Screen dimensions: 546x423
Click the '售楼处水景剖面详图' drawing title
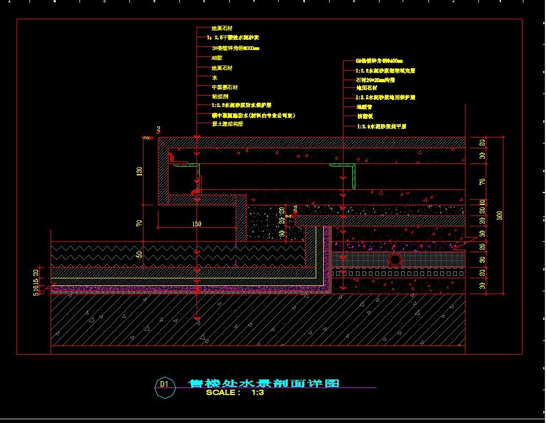click(x=264, y=383)
